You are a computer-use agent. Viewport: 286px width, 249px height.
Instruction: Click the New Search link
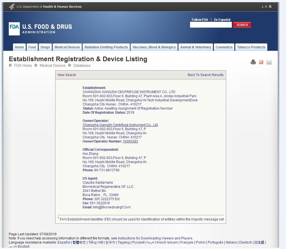[x=67, y=75]
